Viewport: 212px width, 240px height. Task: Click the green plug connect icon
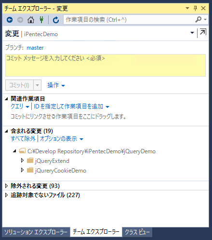pyautogui.click(x=41, y=20)
